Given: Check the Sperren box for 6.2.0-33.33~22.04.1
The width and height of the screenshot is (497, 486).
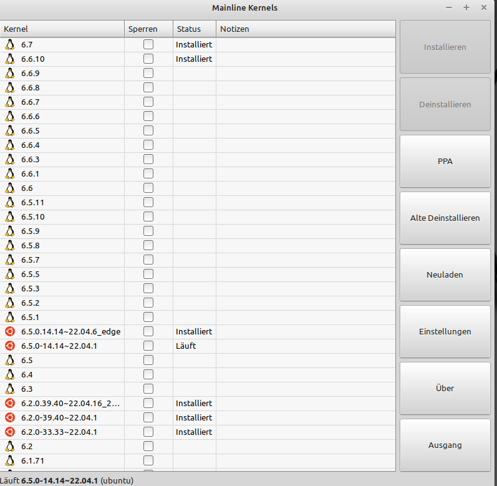Looking at the screenshot, I should 148,432.
